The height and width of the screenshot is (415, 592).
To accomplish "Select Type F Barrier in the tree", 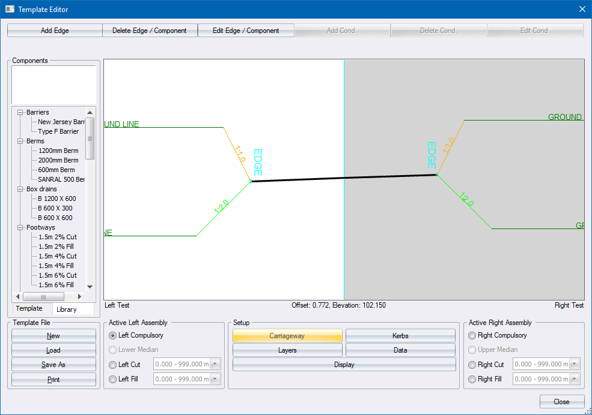I will 58,131.
